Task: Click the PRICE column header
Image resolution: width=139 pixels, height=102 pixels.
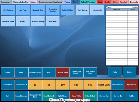Action: pos(133,9)
